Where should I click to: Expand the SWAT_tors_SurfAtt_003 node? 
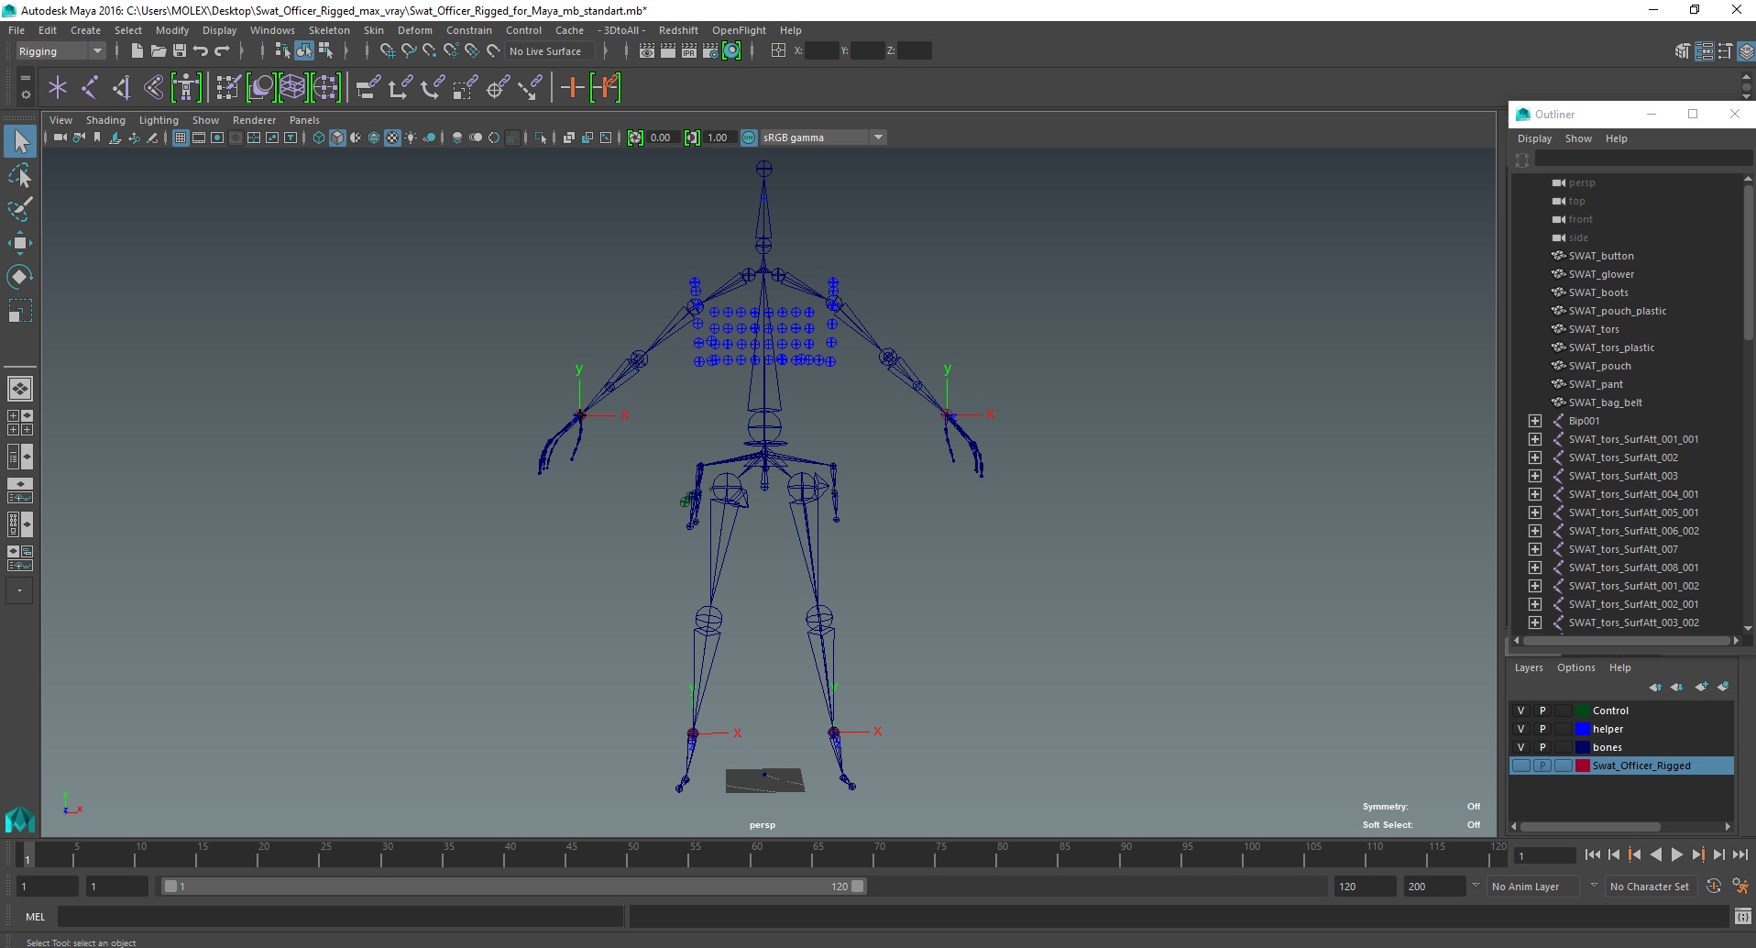click(1535, 476)
